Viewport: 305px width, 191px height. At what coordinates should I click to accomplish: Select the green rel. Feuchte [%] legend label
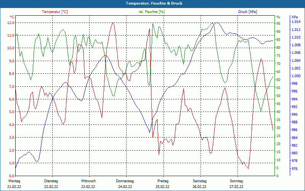[152, 12]
